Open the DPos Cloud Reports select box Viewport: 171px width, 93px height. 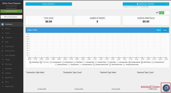pyautogui.click(x=11, y=17)
